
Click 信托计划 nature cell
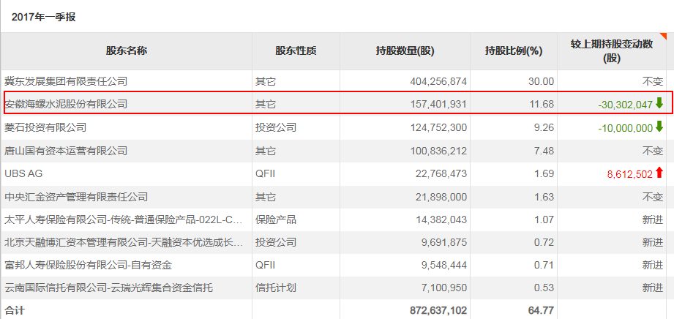pyautogui.click(x=276, y=288)
